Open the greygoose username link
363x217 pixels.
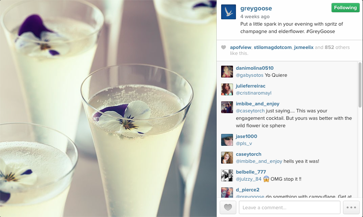pyautogui.click(x=256, y=9)
